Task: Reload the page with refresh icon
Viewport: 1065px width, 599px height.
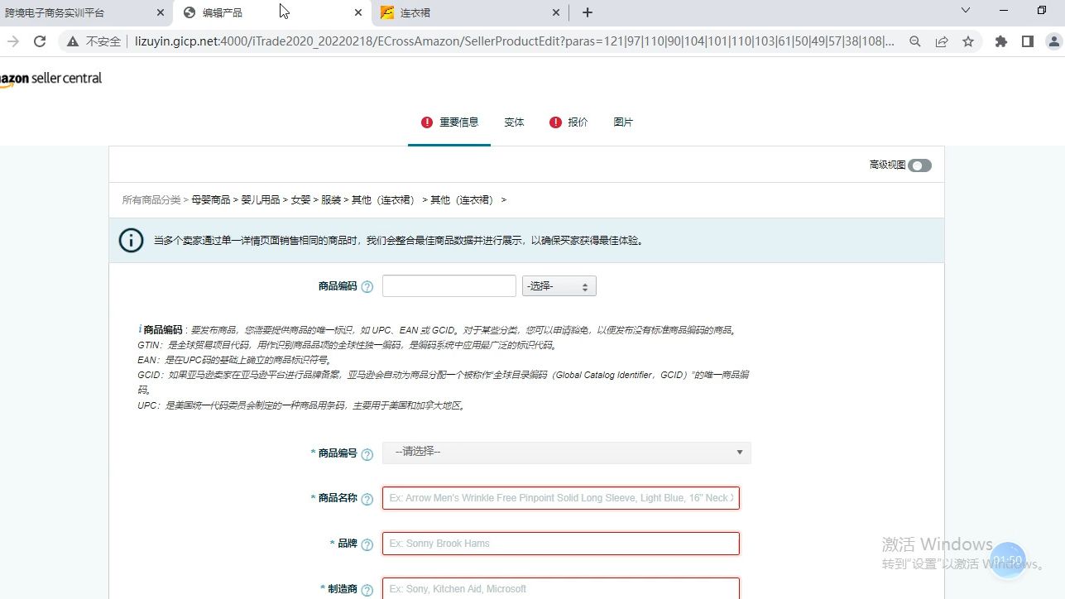Action: pos(39,41)
